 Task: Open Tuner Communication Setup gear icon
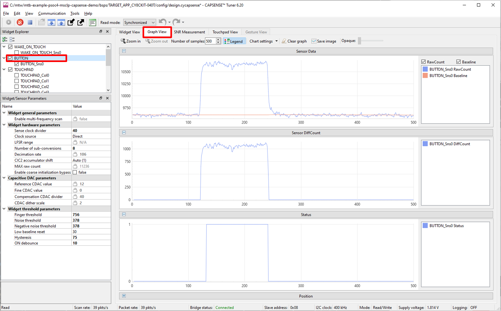click(9, 22)
